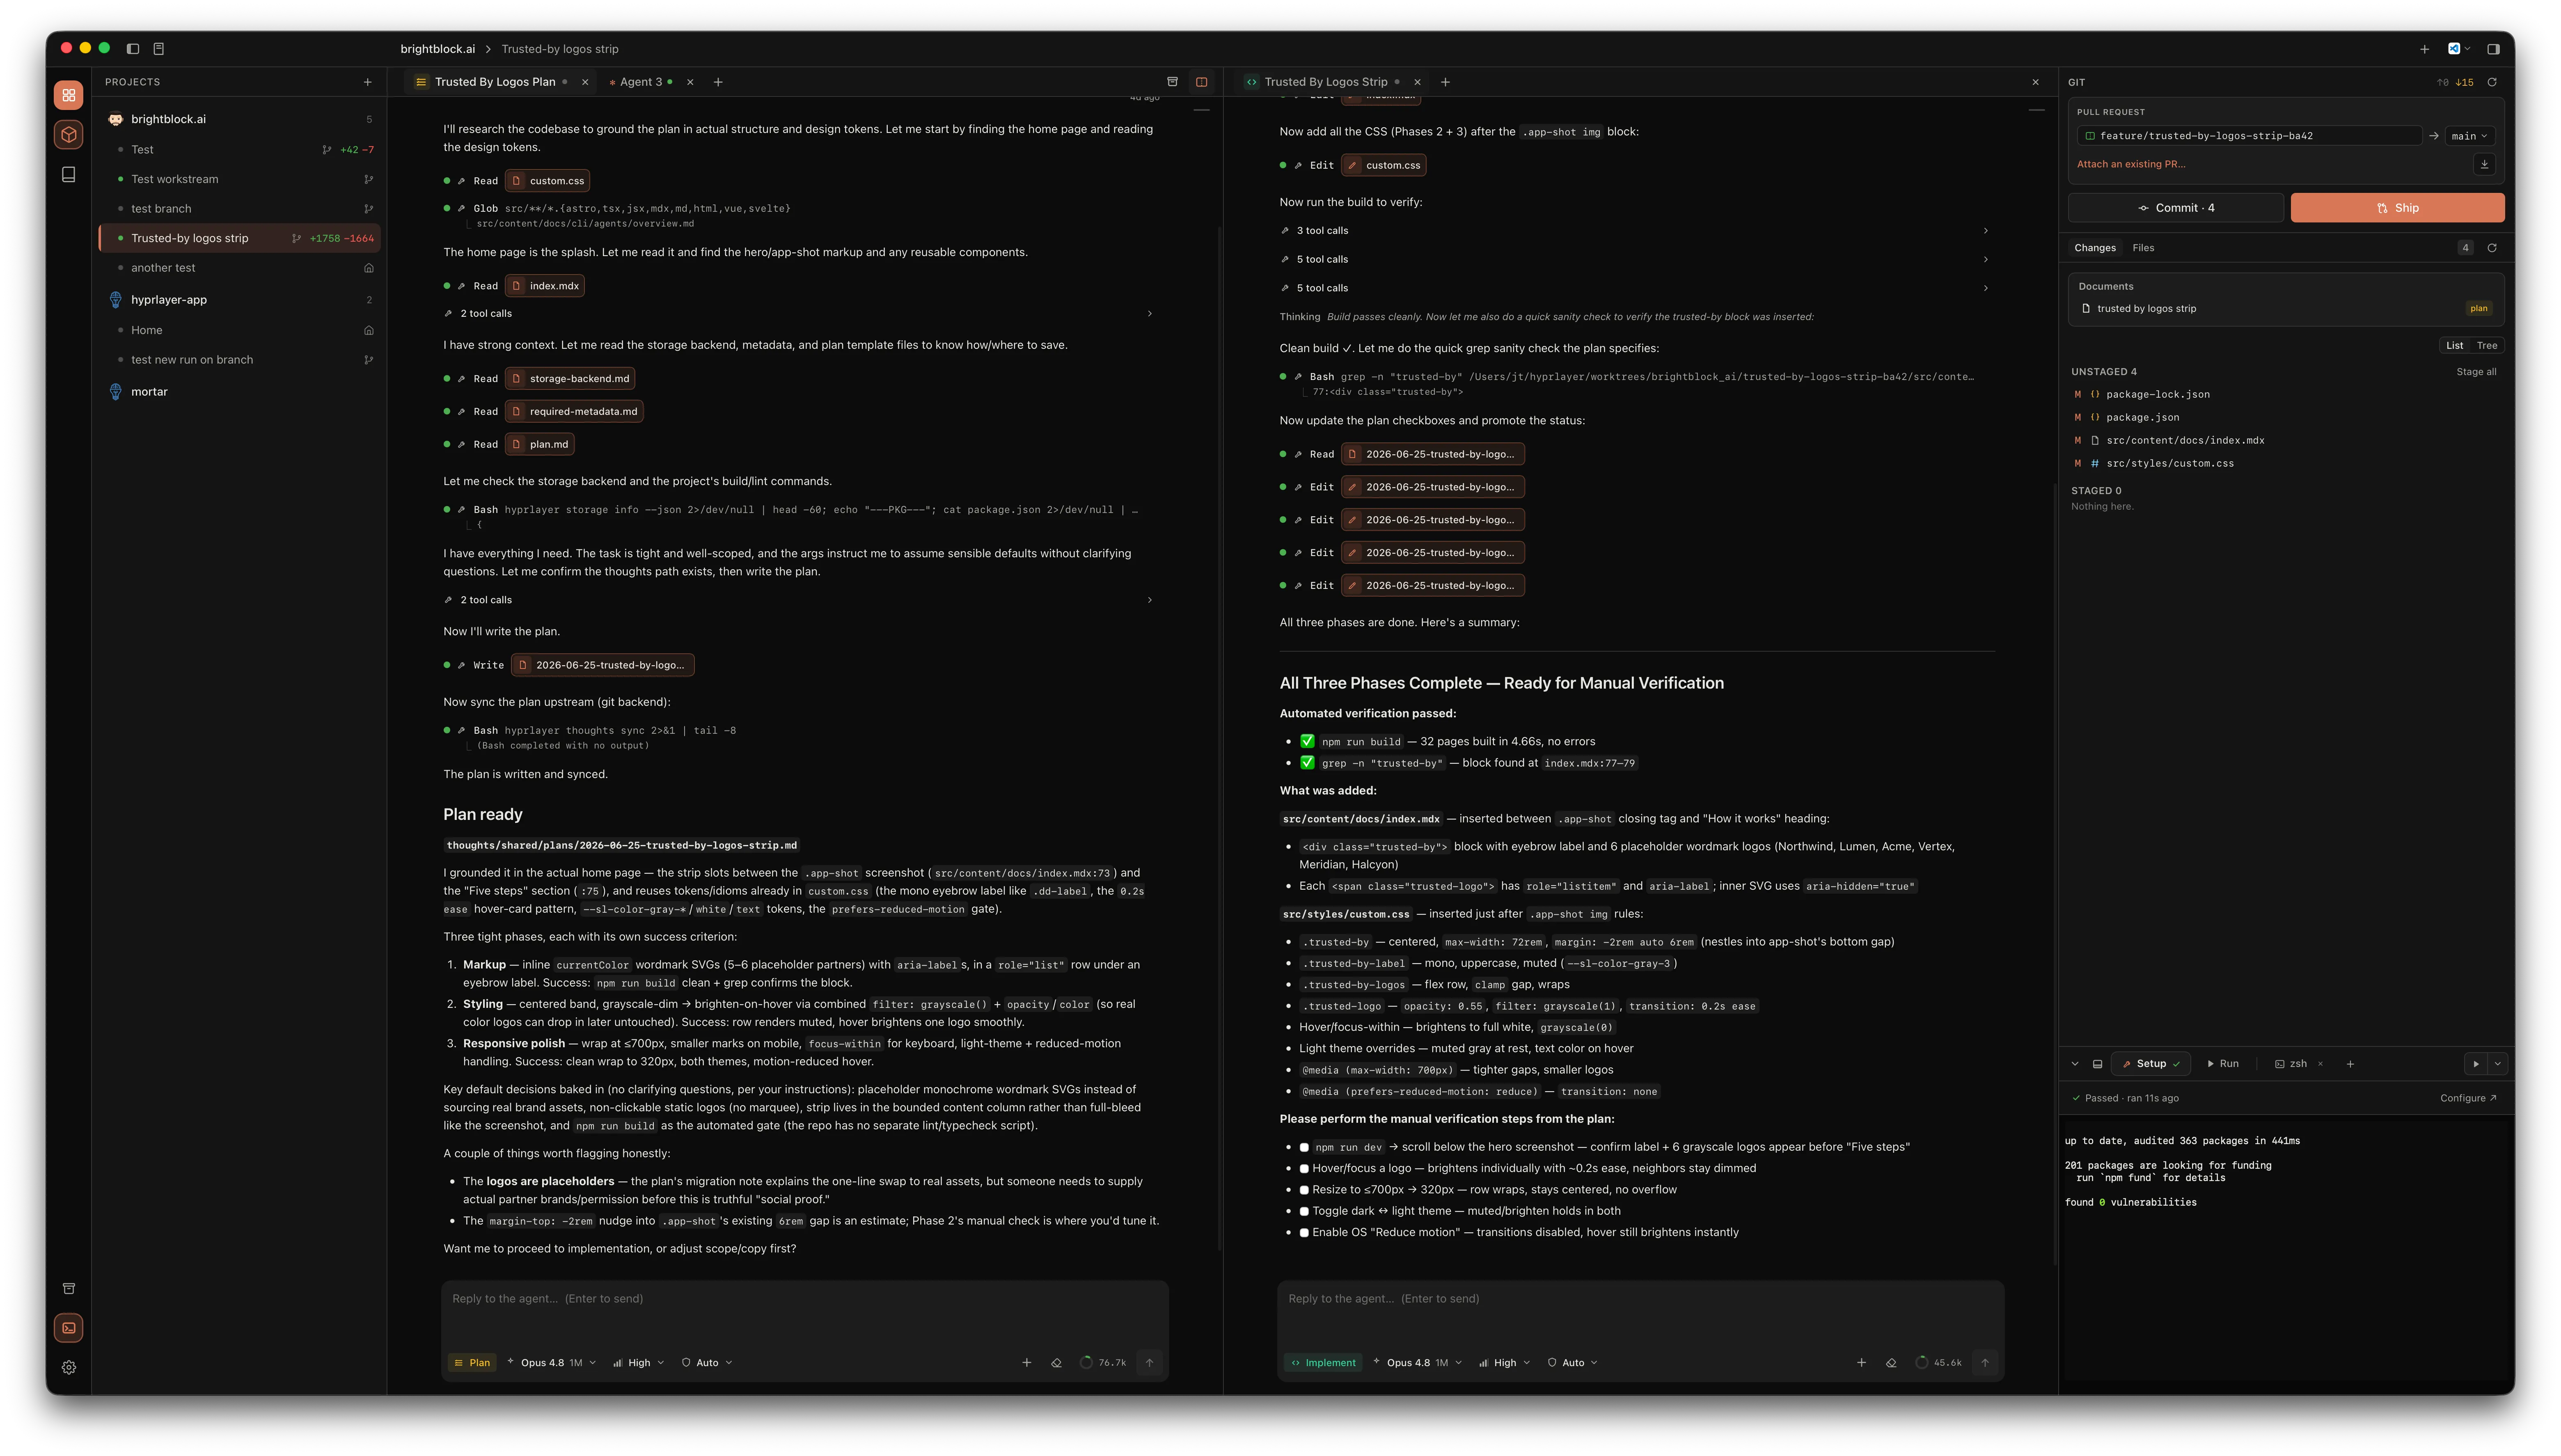The width and height of the screenshot is (2561, 1456).
Task: Toggle the Plan mode chip
Action: click(471, 1362)
